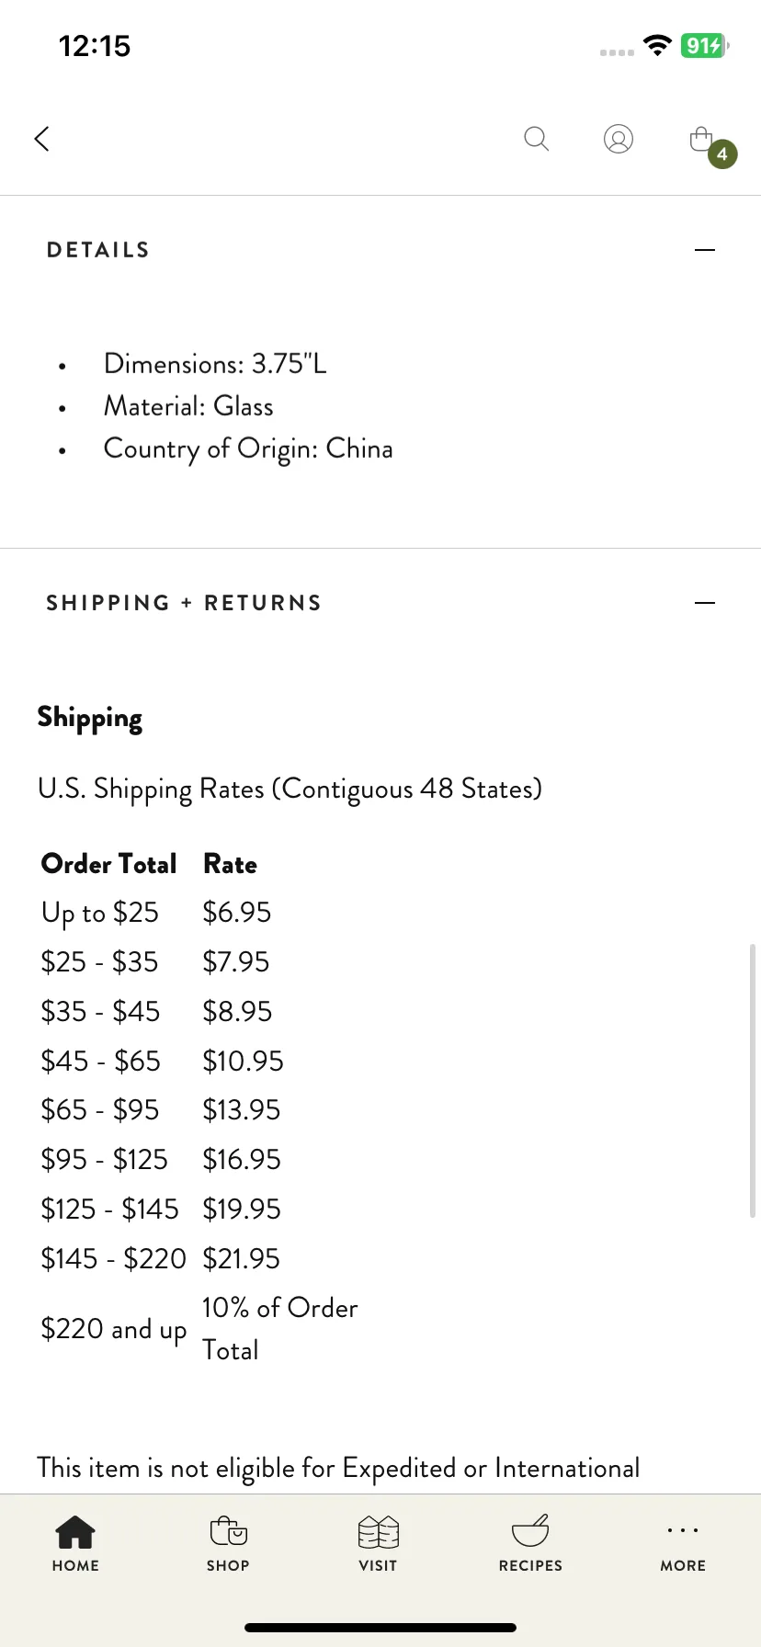
Task: Open the account profile icon
Action: pos(619,139)
